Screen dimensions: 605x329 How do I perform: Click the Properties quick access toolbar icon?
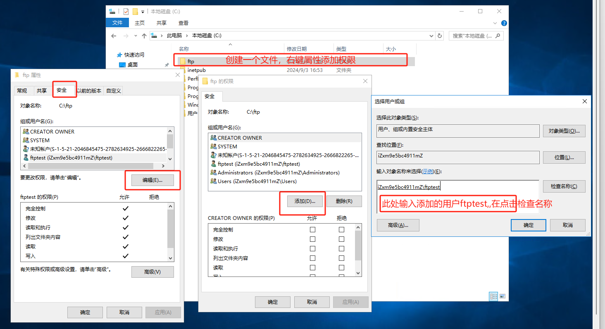126,12
